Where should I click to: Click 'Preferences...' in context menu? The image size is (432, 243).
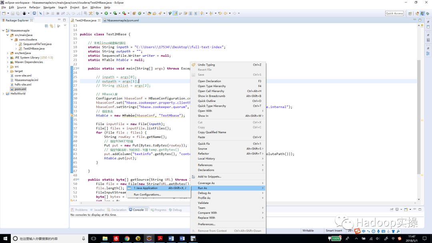coord(228,224)
